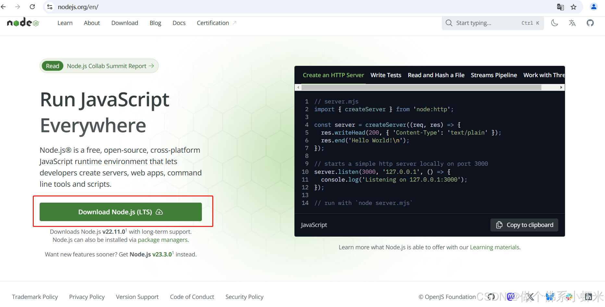Viewport: 605px width, 307px height.
Task: Go forward in browser history
Action: point(18,7)
